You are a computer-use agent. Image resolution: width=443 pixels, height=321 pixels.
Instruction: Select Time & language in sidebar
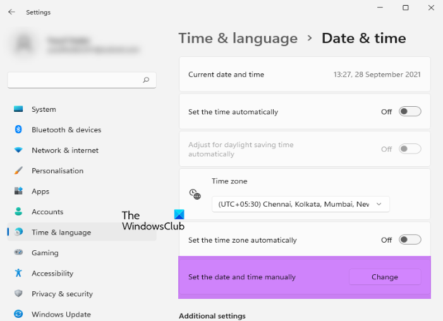coord(61,233)
